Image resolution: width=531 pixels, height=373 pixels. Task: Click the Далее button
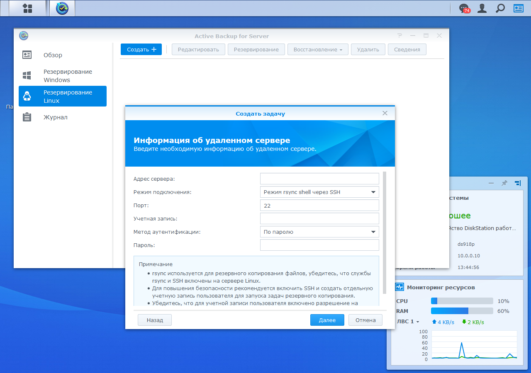pos(327,320)
